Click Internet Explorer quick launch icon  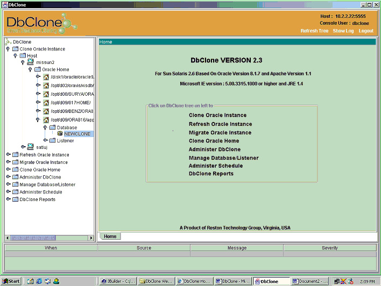click(39, 281)
